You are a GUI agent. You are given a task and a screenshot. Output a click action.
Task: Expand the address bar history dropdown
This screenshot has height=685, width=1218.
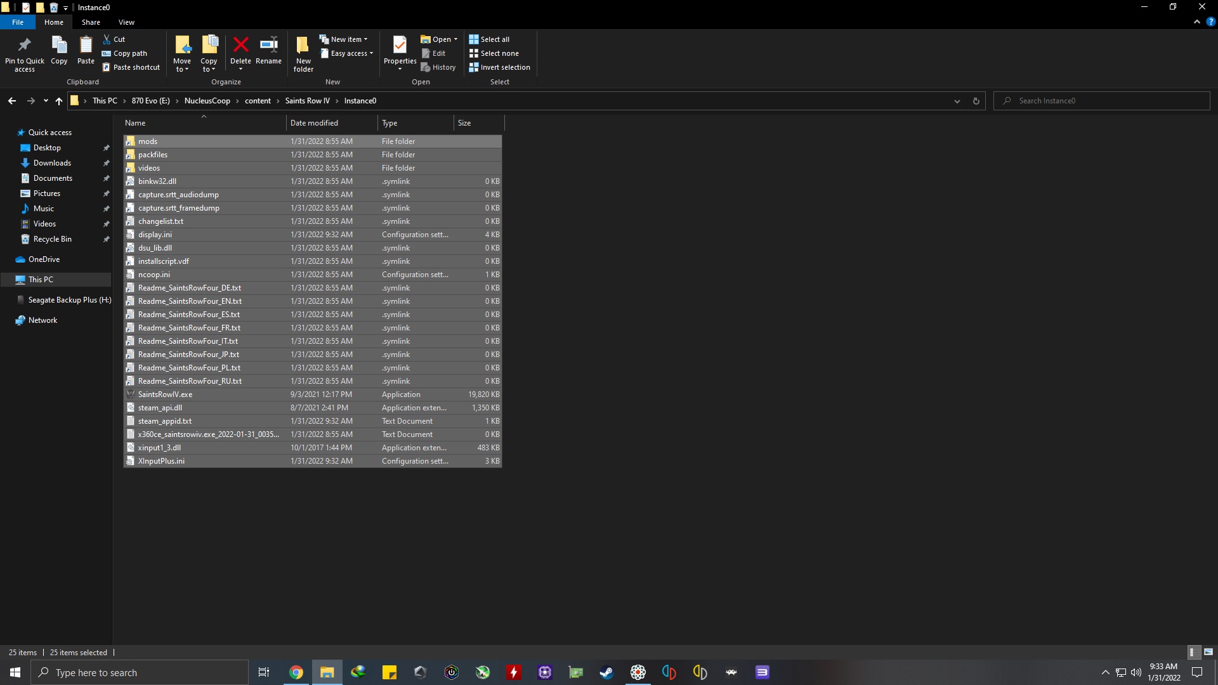tap(957, 101)
